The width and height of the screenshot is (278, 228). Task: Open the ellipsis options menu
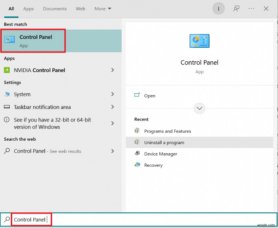pos(251,8)
